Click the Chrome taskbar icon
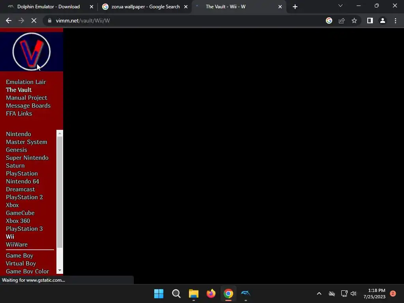 (228, 294)
